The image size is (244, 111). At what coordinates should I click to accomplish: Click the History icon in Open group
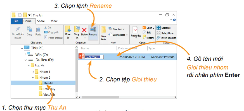pyautogui.click(x=144, y=37)
